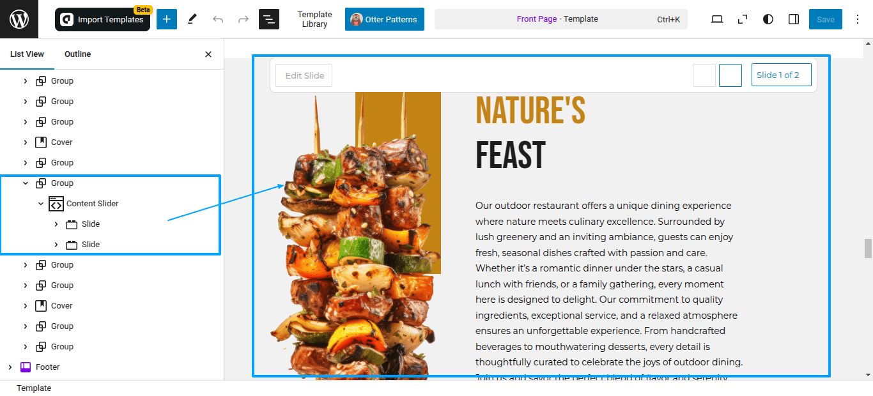Click the WordPress logo icon
Screen dimensions: 873x396
[19, 19]
